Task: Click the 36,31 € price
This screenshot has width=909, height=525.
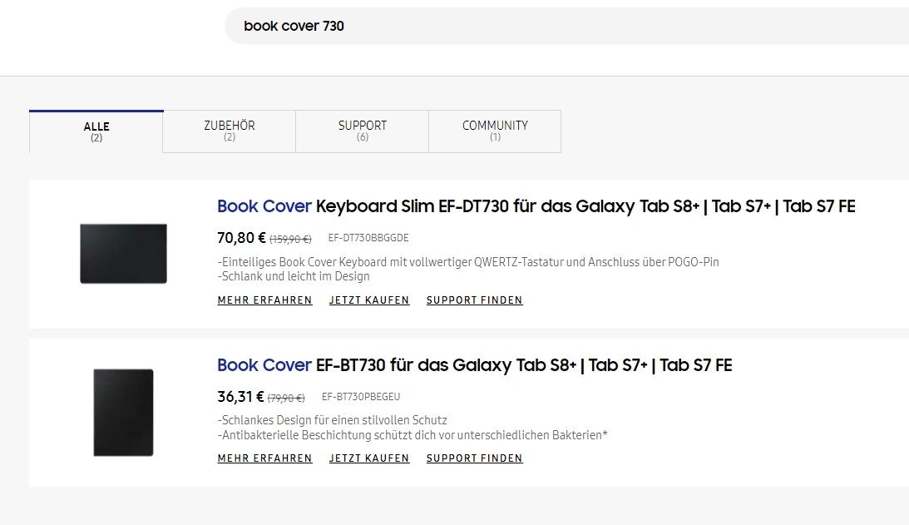Action: [x=240, y=397]
